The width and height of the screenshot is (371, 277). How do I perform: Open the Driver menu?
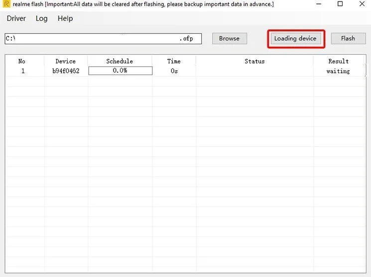click(16, 18)
